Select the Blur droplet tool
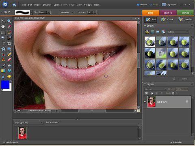 coord(3,77)
